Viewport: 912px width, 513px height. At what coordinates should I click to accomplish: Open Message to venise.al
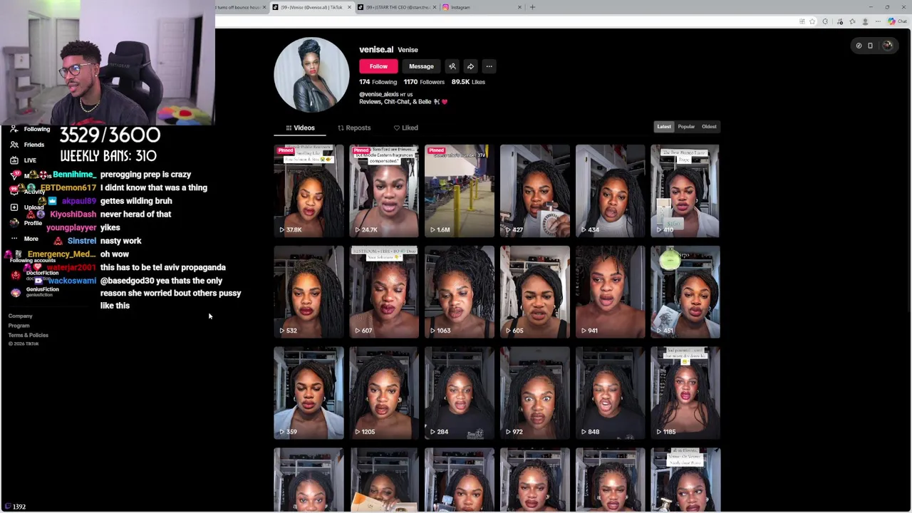[421, 66]
